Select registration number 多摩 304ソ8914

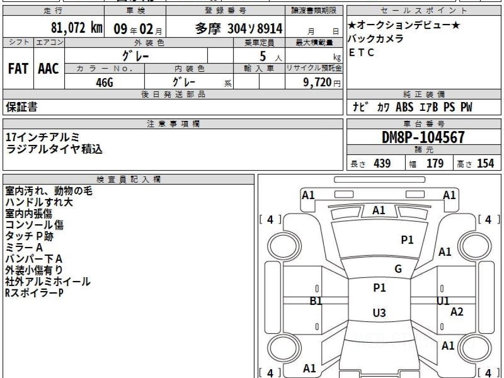pos(239,29)
